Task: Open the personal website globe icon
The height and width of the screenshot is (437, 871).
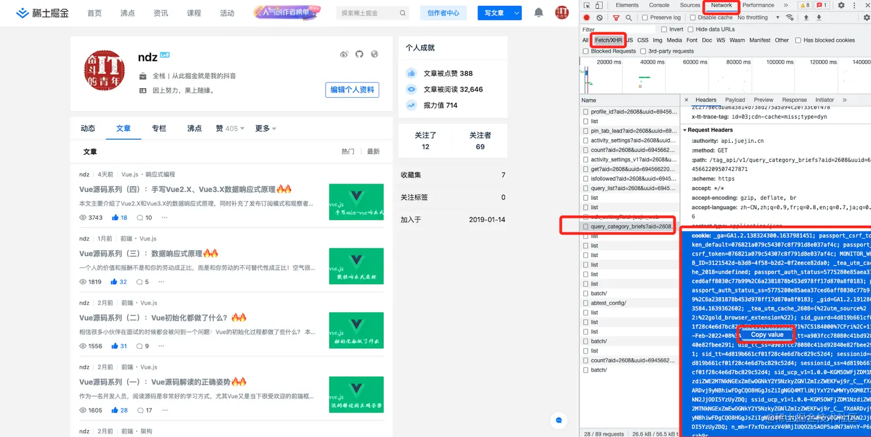Action: tap(374, 54)
